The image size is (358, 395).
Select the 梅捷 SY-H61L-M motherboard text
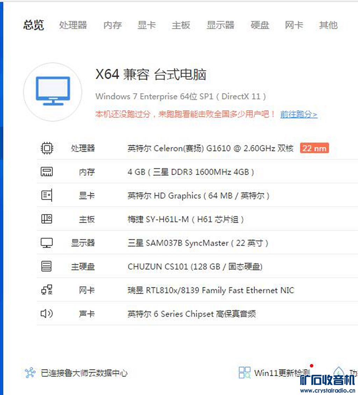pyautogui.click(x=186, y=219)
